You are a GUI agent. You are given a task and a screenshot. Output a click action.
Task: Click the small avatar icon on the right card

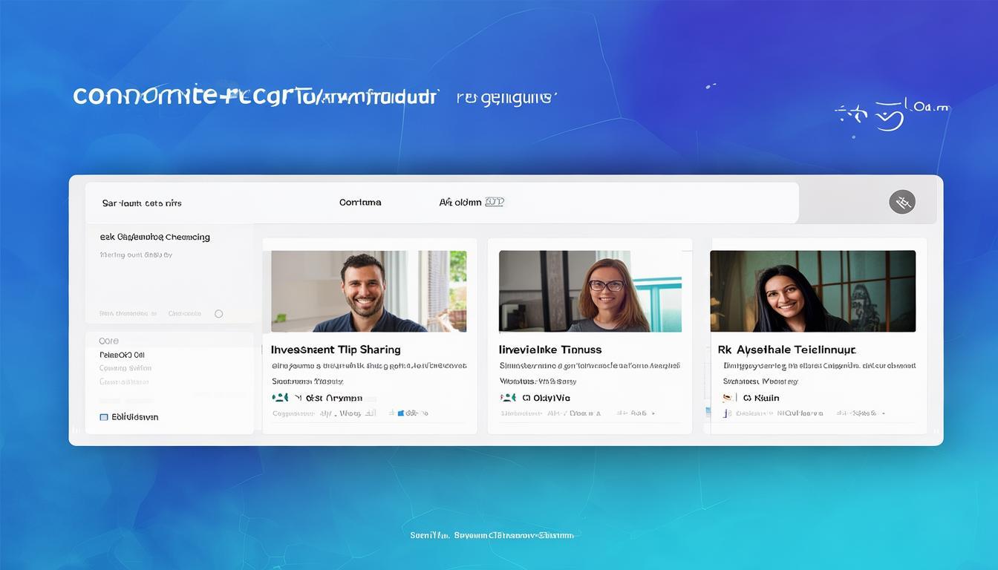(x=728, y=398)
